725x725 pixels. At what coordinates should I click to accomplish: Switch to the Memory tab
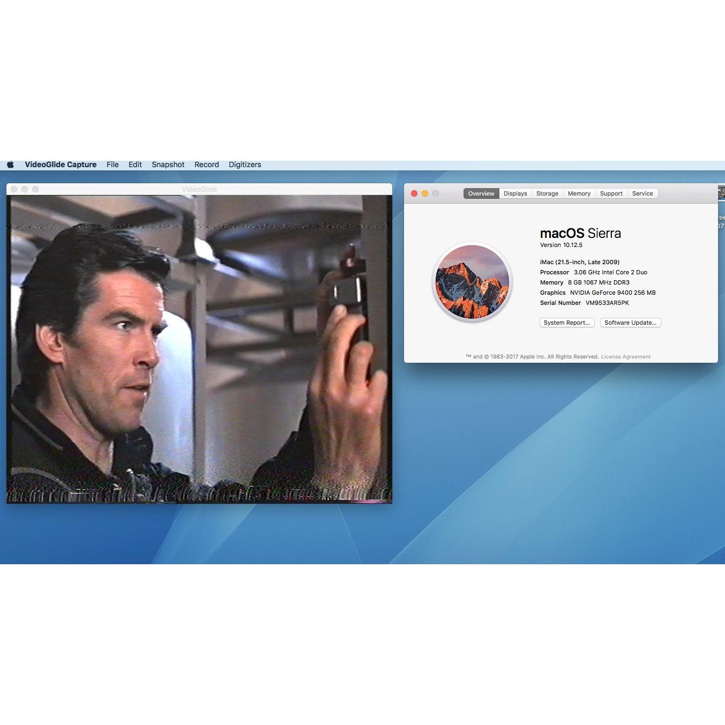(x=579, y=193)
